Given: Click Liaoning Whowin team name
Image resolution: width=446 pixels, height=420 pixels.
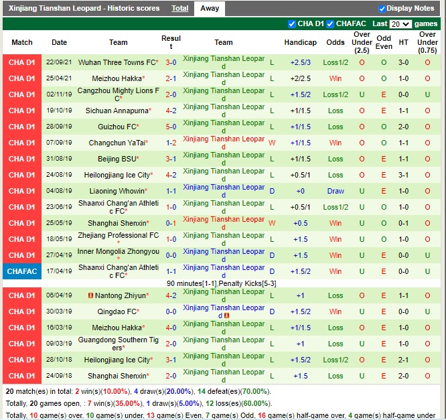Looking at the screenshot, I should coord(117,191).
